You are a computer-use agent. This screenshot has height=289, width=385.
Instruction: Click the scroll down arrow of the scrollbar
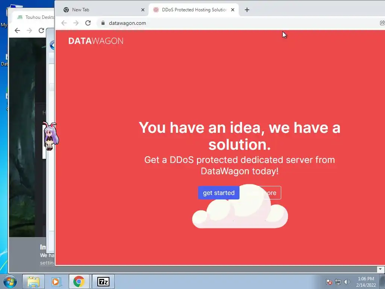[380, 269]
